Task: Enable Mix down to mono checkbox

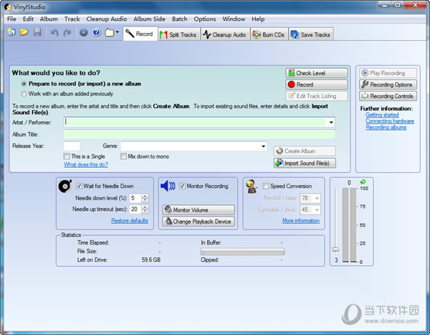Action: [x=123, y=156]
